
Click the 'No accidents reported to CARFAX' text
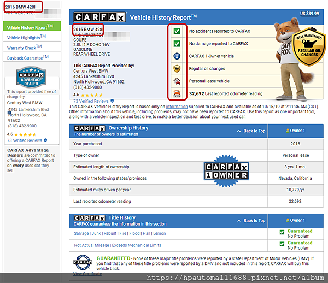click(220, 31)
